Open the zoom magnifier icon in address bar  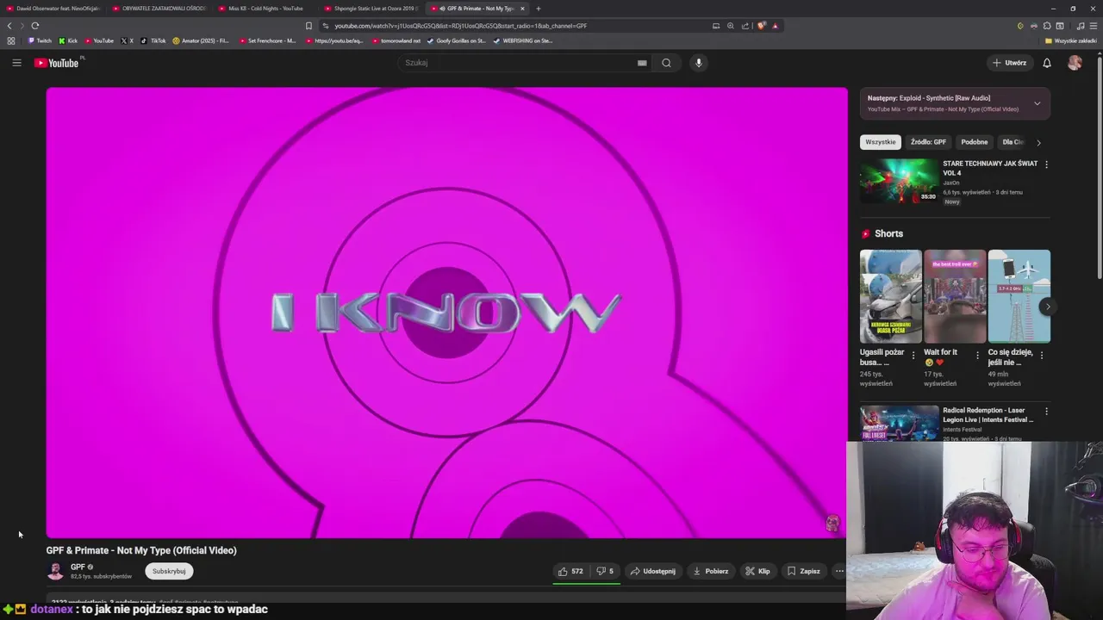(731, 26)
